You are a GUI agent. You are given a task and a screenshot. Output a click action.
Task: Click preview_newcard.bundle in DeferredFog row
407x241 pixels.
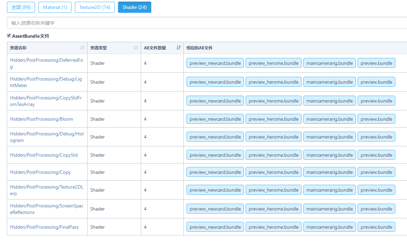pos(215,63)
